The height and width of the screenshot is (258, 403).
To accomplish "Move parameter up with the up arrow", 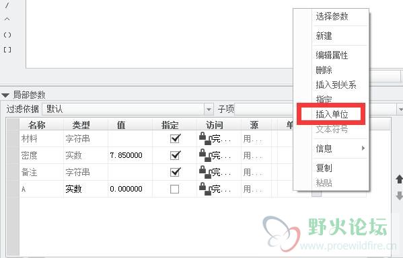I will [399, 179].
